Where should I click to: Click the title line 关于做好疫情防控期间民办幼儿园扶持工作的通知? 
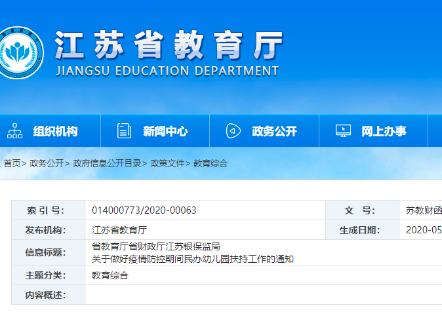(193, 259)
